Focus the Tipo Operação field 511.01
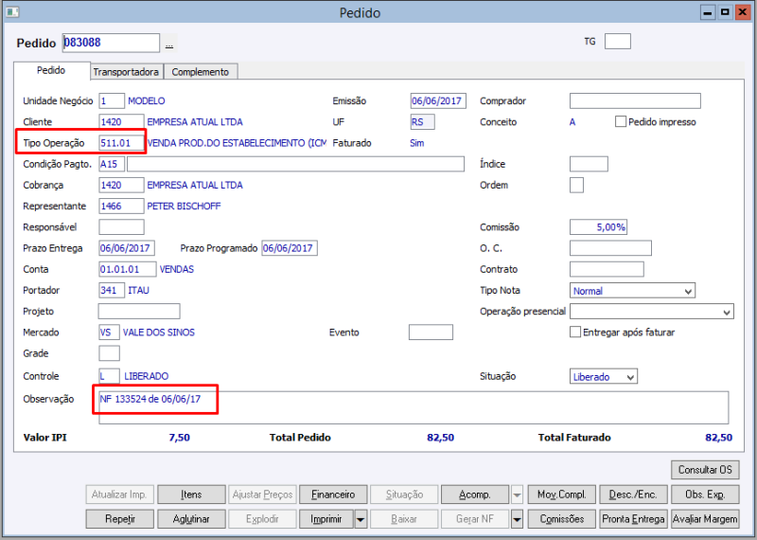Viewport: 757px width, 540px height. (121, 143)
